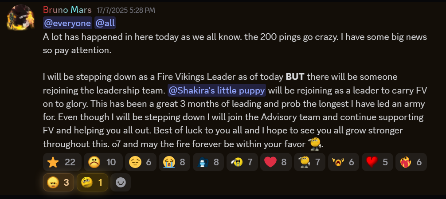Add to the frowning face reaction with 10
Viewport: 446px width, 199px height.
point(102,162)
